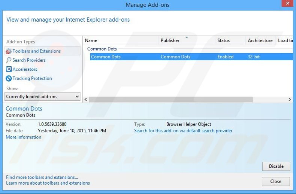Click the Toolbars and Extensions gear icon
296x194 pixels.
9,51
